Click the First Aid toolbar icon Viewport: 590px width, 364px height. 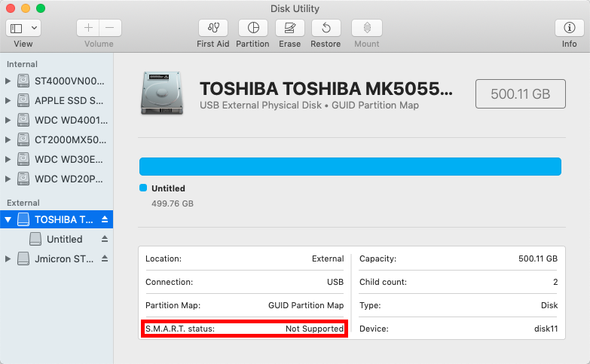(212, 29)
